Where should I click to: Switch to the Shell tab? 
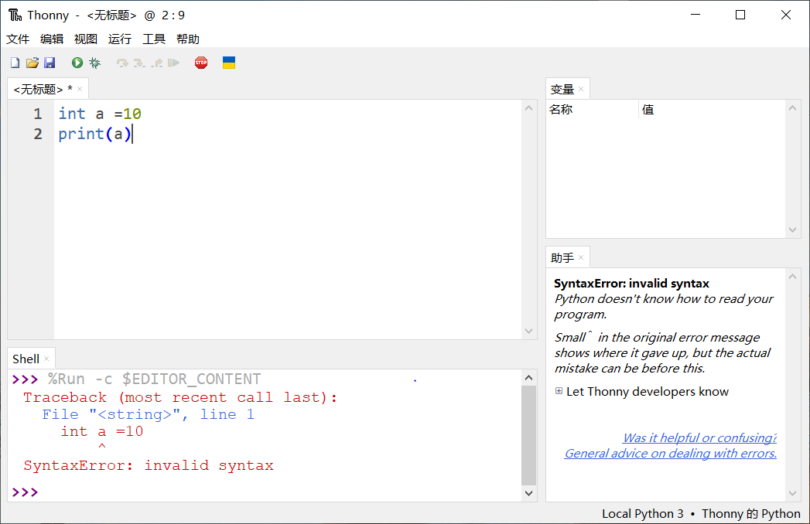click(x=26, y=358)
